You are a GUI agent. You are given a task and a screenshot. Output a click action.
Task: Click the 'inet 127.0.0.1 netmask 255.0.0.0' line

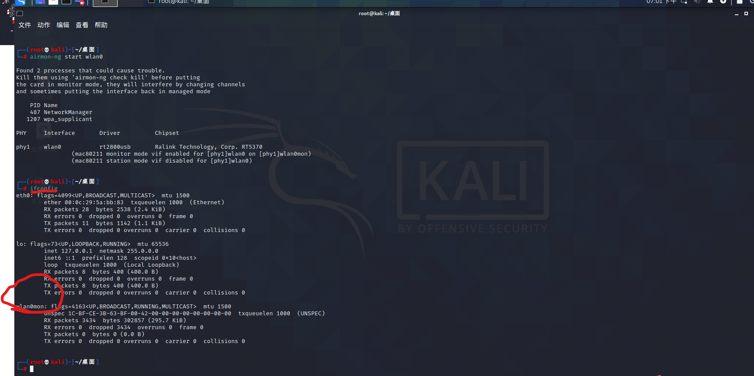point(101,251)
